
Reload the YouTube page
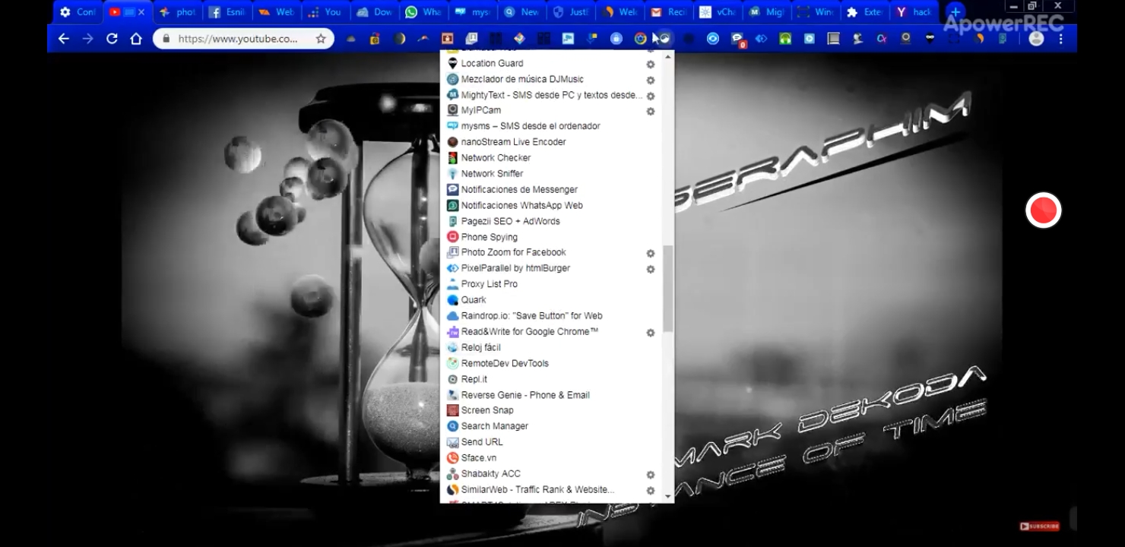click(x=112, y=39)
